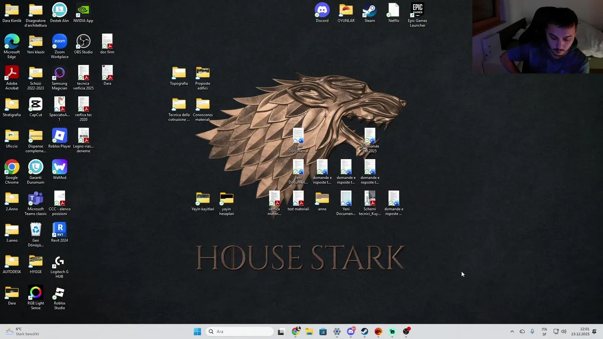603x339 pixels.
Task: Launch OBS Studio from desktop
Action: [x=83, y=44]
